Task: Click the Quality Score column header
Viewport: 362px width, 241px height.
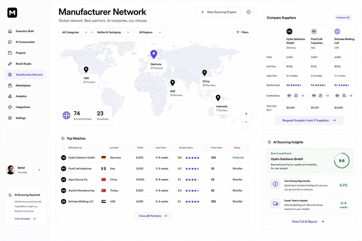Action: click(186, 148)
